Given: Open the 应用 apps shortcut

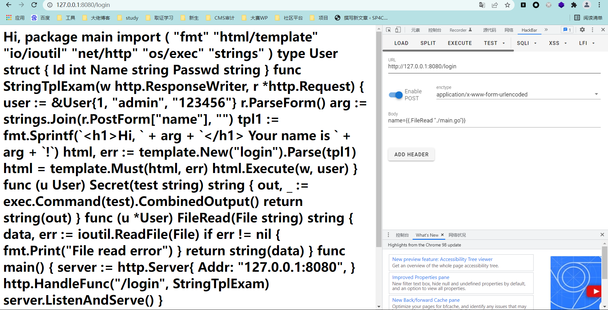Looking at the screenshot, I should [x=15, y=18].
